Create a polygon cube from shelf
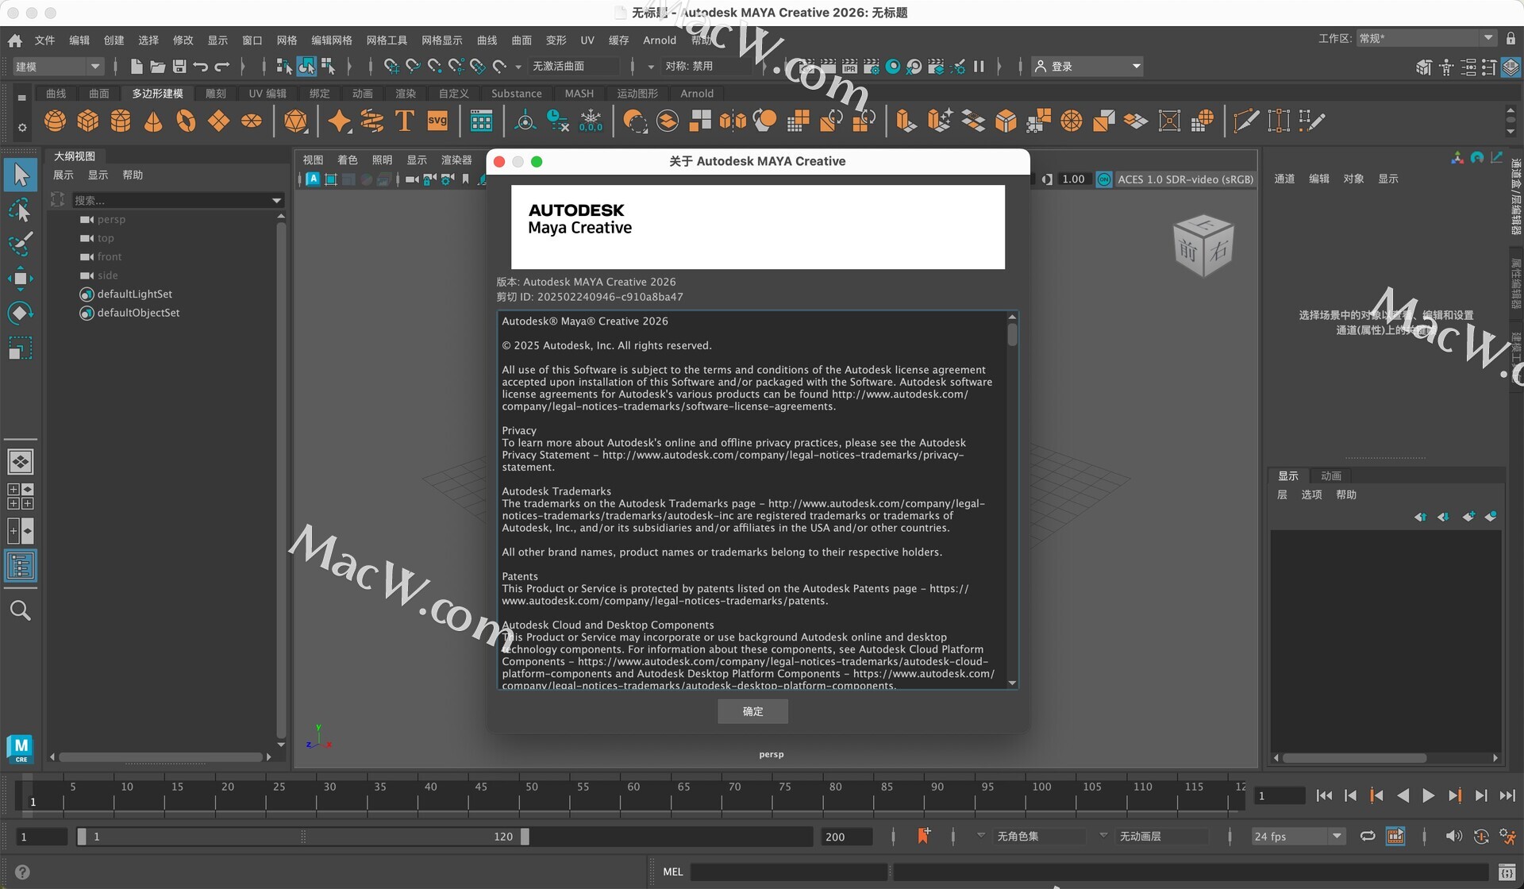Viewport: 1524px width, 889px height. (x=88, y=121)
